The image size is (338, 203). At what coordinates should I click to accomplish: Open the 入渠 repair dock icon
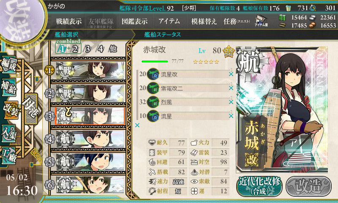pyautogui.click(x=9, y=134)
